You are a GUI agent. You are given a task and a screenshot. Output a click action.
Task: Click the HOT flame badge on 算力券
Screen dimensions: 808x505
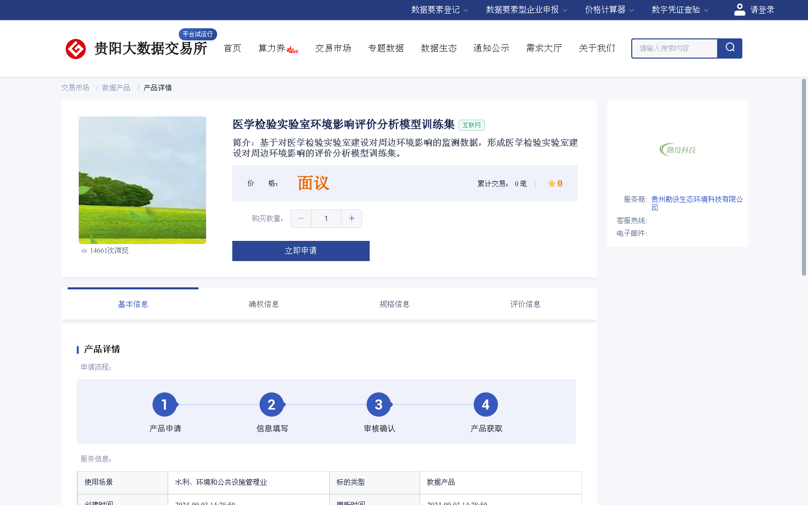pos(292,49)
